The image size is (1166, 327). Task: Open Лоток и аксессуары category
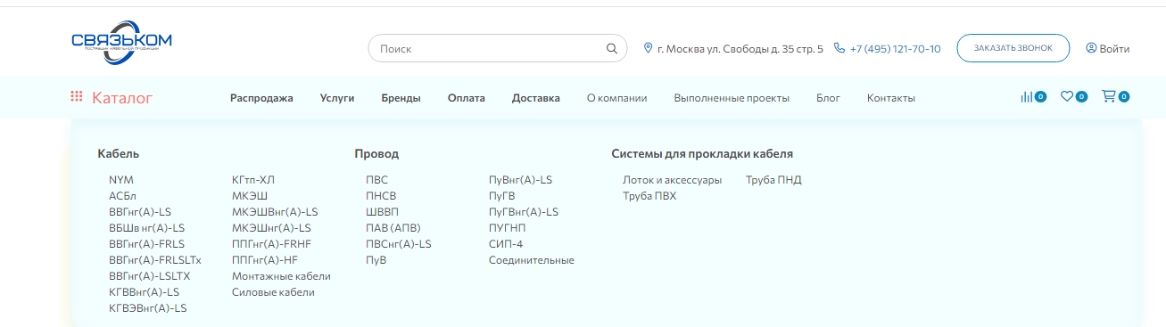[672, 179]
